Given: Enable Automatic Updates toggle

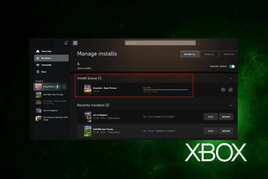Looking at the screenshot, I should click(x=233, y=66).
